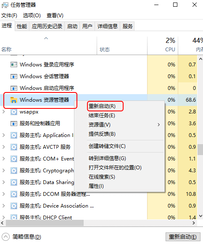This screenshot has width=203, height=245.
Task: Click the Windows 登录应用程序 process icon
Action: click(x=14, y=65)
